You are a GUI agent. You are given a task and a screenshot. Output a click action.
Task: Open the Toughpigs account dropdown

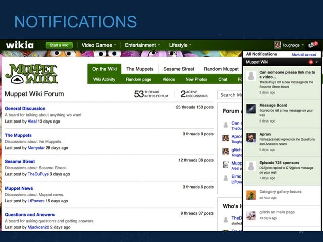click(x=293, y=45)
